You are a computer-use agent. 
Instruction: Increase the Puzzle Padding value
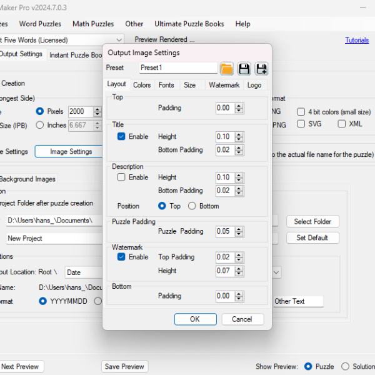coord(237,229)
